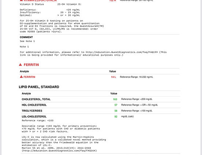
Task: Open the education.QuestDiagnostics.com/faq/FAQ199 link
Action: 121,52
